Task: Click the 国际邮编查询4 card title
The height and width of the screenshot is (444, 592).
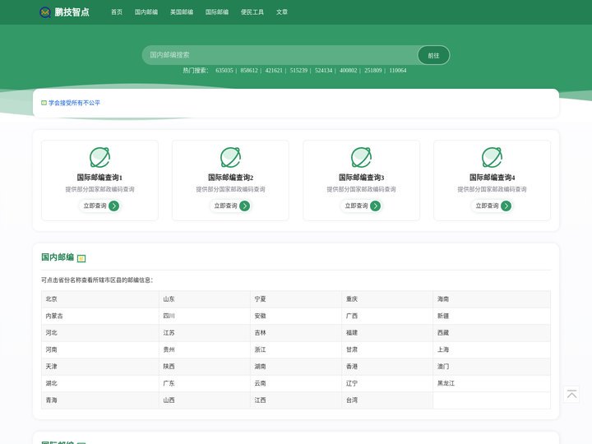Action: [x=492, y=178]
